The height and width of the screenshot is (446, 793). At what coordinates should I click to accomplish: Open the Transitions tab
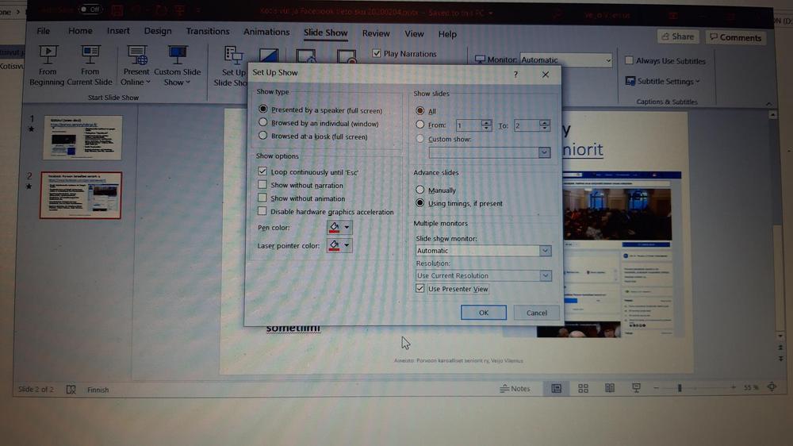click(208, 32)
